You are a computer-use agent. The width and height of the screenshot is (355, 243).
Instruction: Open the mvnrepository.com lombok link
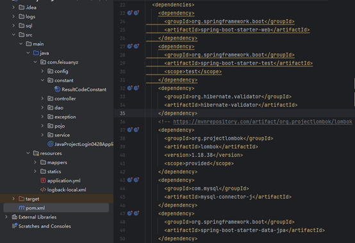coord(263,122)
